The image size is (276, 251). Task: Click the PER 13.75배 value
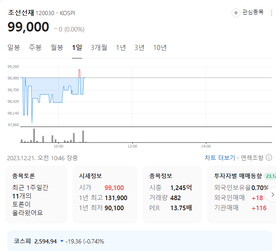181,208
